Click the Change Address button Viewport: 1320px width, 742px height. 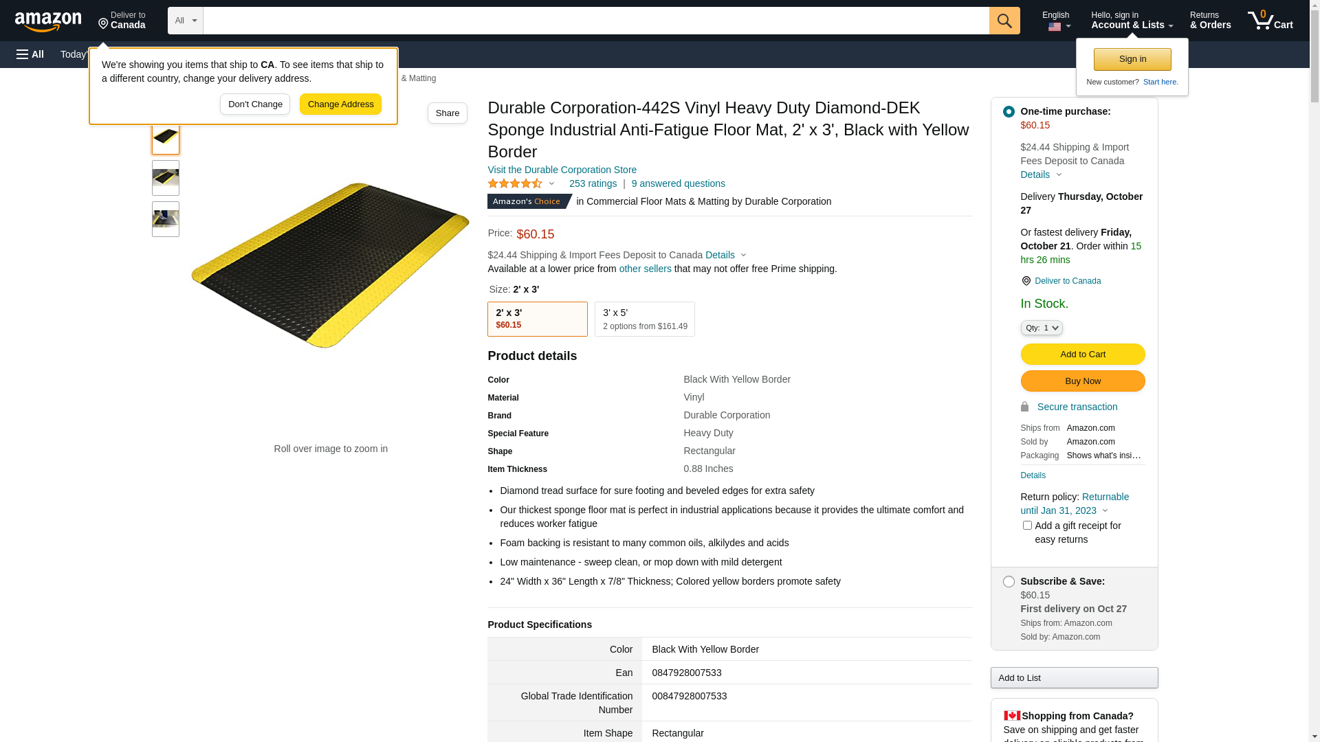[x=340, y=104]
